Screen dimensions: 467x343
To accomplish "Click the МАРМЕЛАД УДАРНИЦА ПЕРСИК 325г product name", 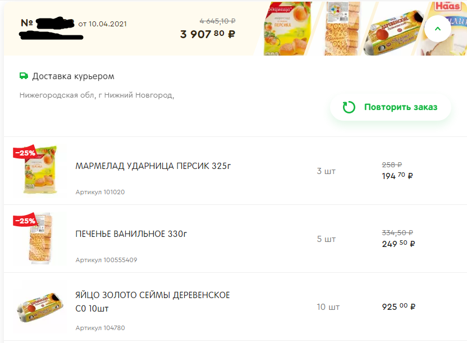I will click(153, 166).
